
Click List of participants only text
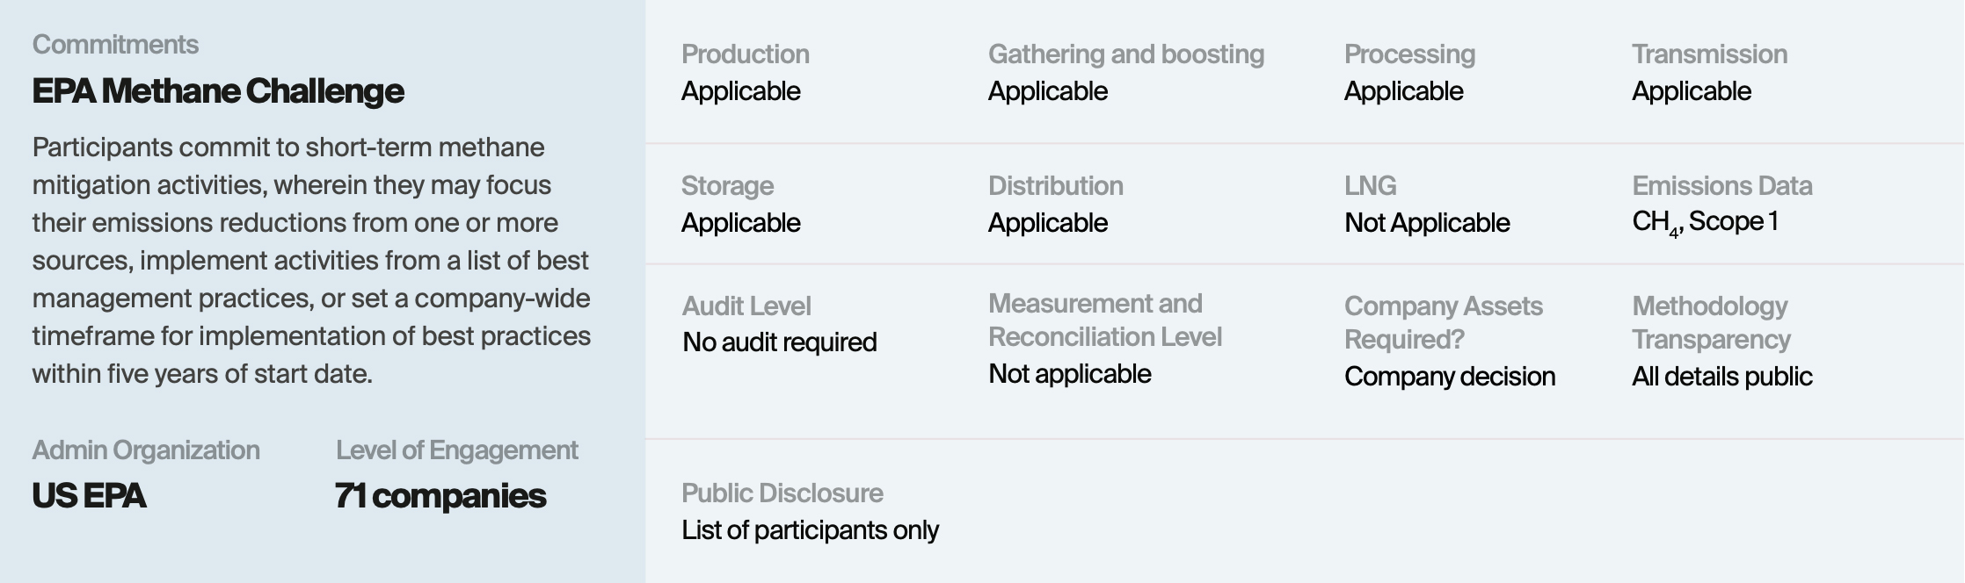[810, 530]
